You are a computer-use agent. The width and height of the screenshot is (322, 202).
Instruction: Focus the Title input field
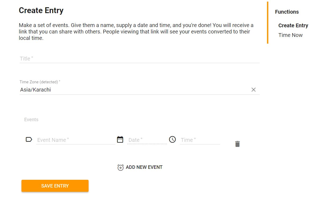[x=140, y=59]
